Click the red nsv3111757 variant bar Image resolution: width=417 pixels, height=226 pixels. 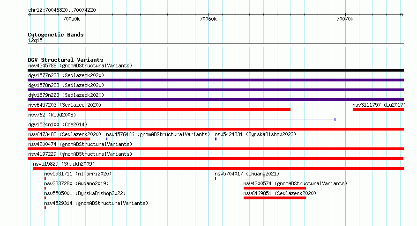click(379, 109)
